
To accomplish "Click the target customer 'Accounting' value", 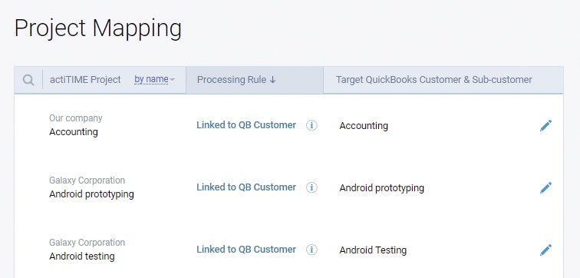I will (x=364, y=126).
